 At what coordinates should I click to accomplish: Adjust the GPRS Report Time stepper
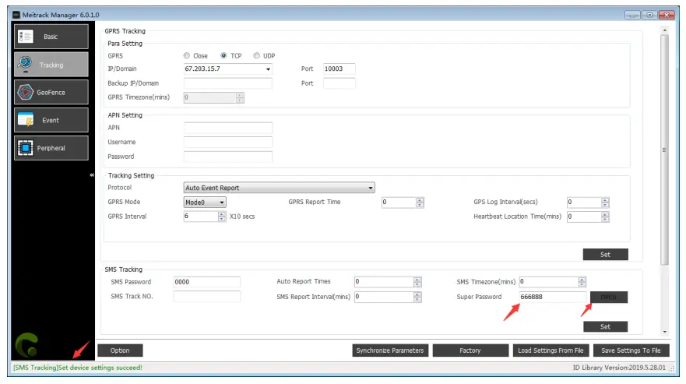(x=420, y=203)
